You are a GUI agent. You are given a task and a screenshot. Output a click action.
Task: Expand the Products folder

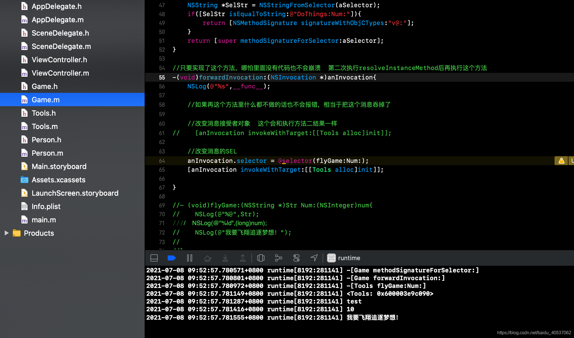(7, 233)
